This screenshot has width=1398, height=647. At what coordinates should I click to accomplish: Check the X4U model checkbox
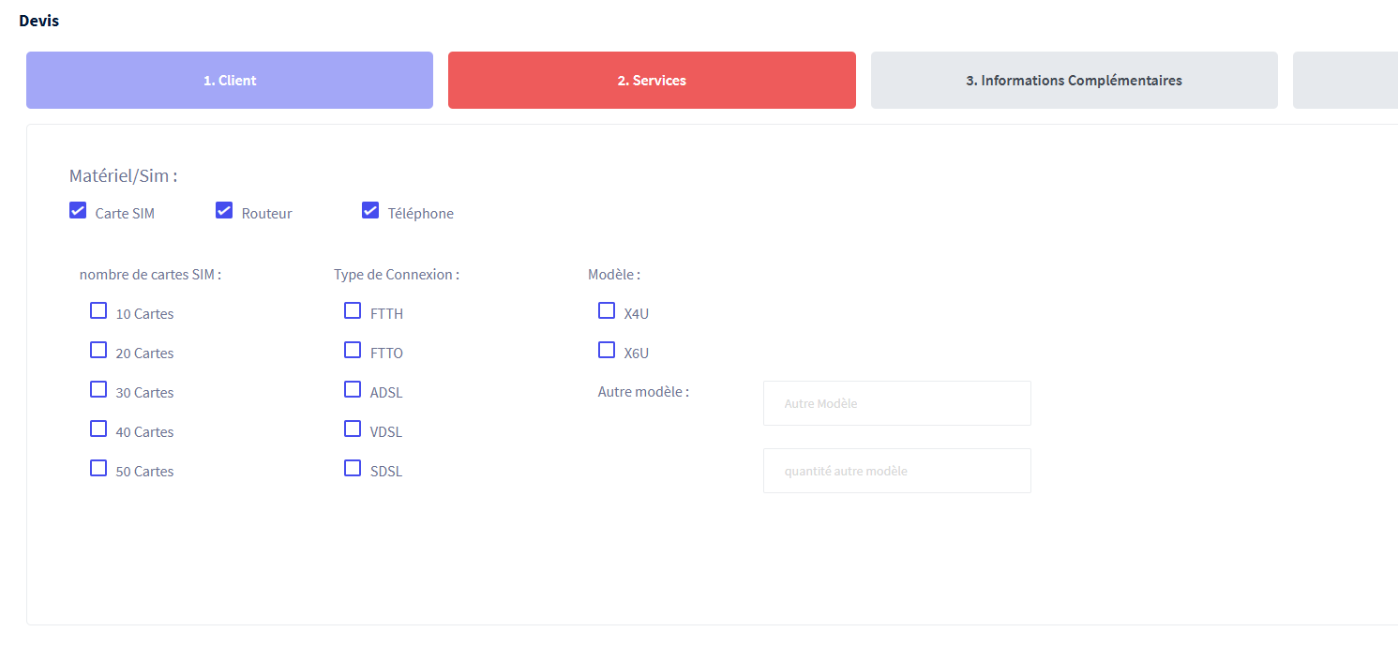tap(607, 310)
